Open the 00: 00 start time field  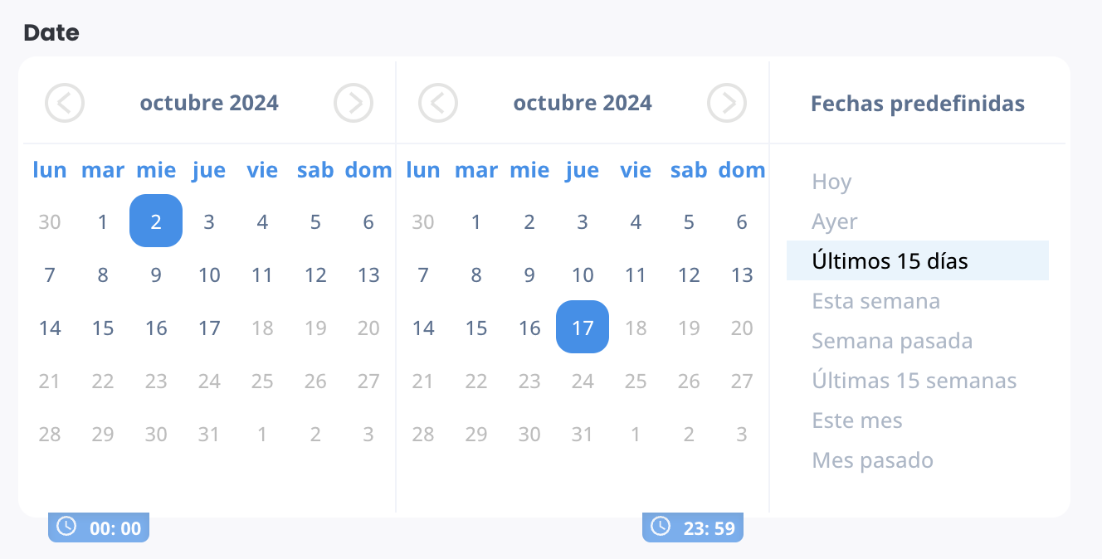pyautogui.click(x=99, y=527)
